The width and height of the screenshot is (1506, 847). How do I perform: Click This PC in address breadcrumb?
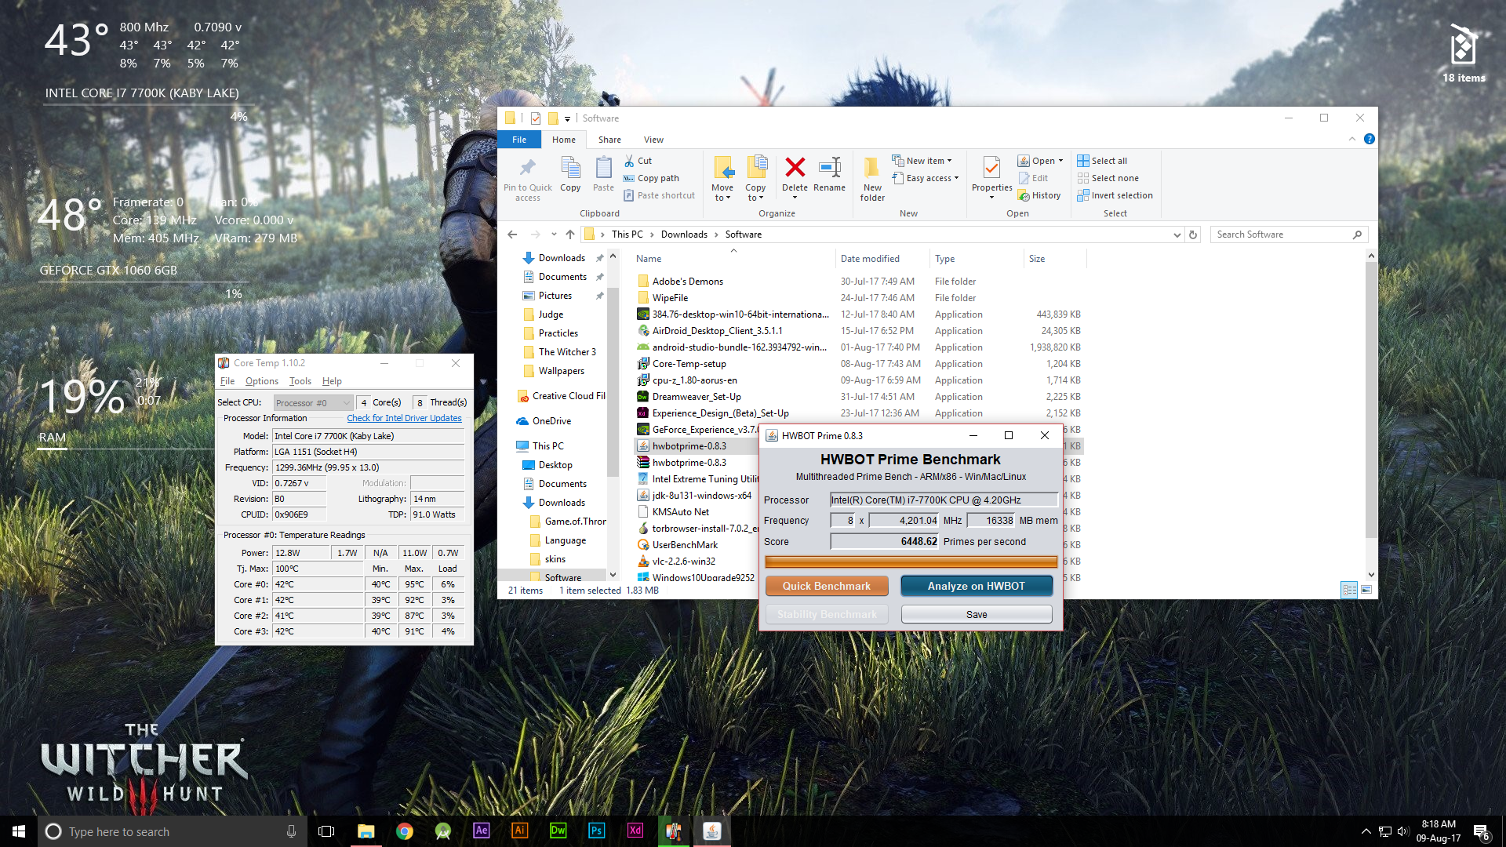627,234
